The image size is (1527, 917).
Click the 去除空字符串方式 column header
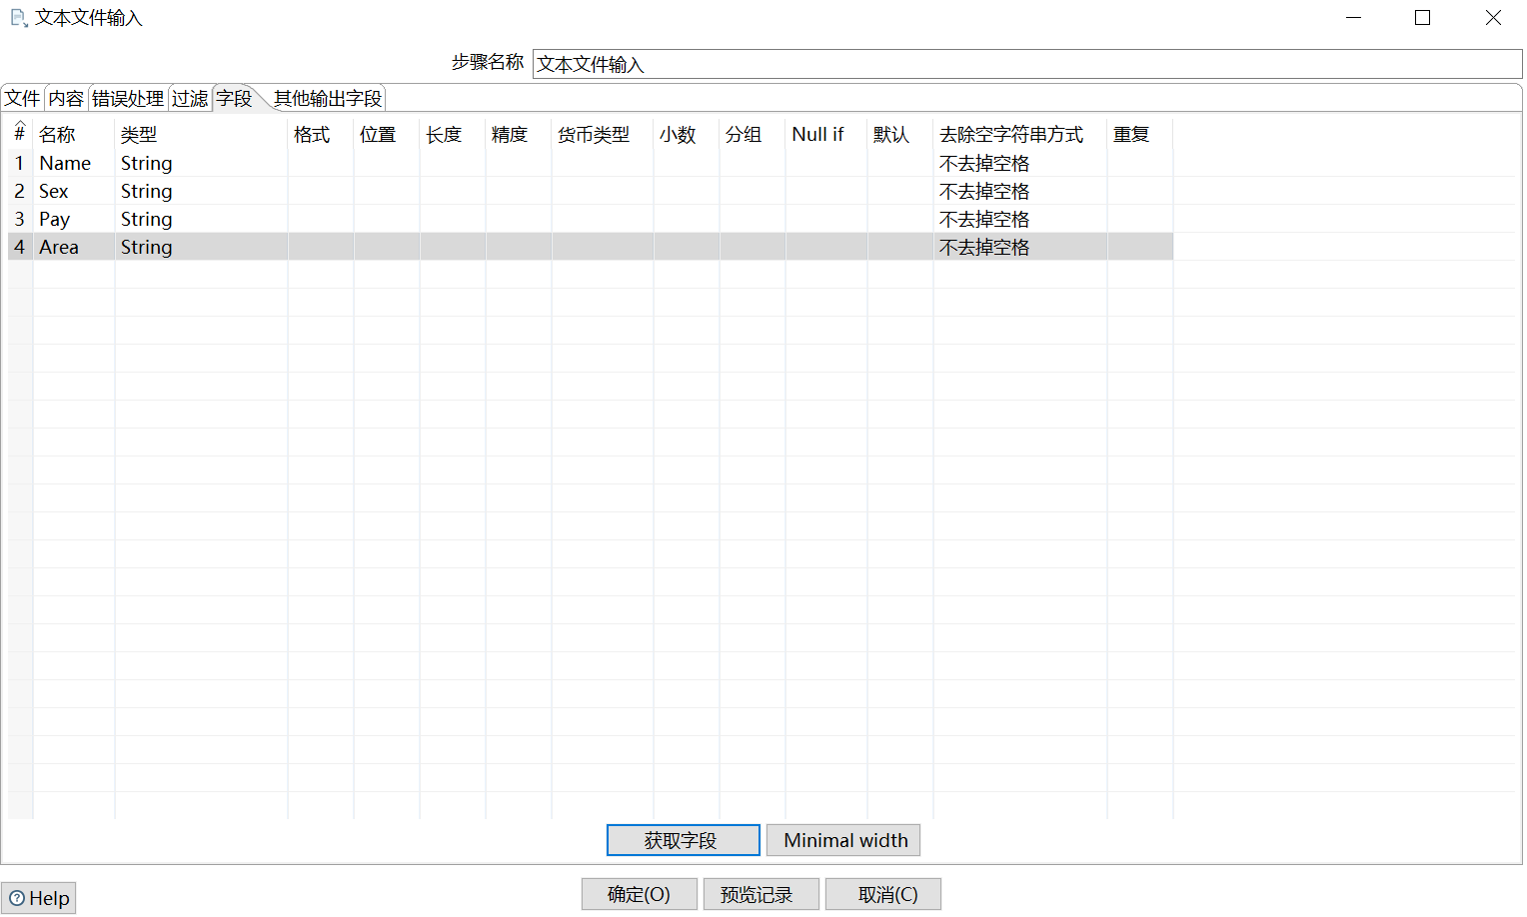(1020, 134)
